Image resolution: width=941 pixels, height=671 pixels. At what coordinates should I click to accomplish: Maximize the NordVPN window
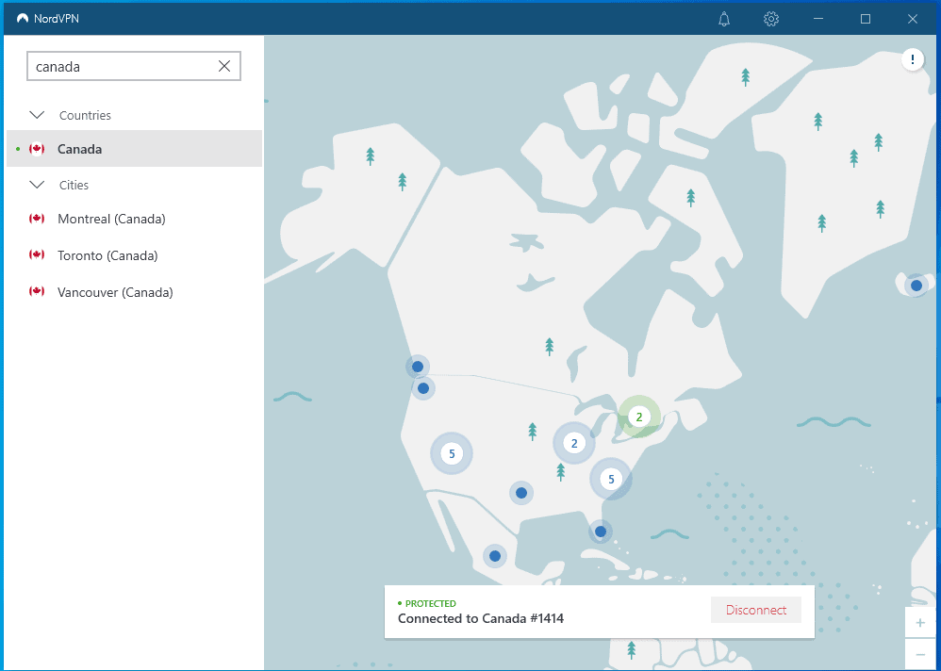tap(866, 19)
